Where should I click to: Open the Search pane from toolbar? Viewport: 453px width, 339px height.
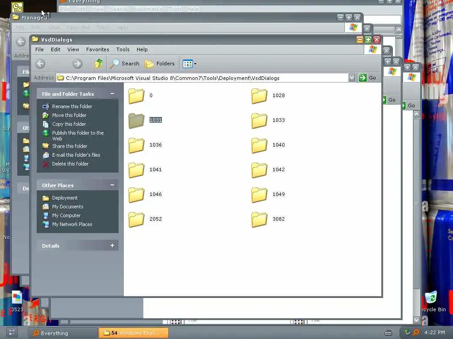124,64
